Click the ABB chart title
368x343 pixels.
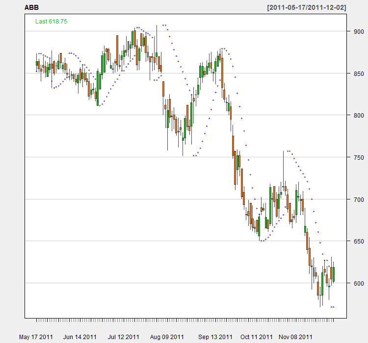pyautogui.click(x=31, y=8)
